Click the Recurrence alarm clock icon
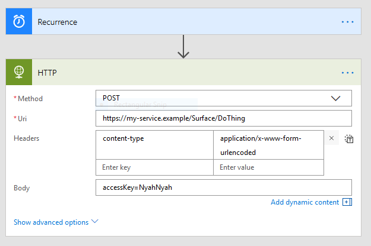371x246 pixels. [19, 21]
